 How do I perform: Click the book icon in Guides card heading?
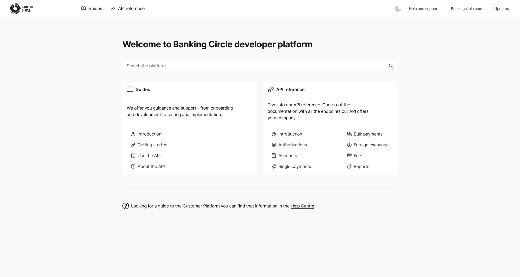[x=130, y=90]
